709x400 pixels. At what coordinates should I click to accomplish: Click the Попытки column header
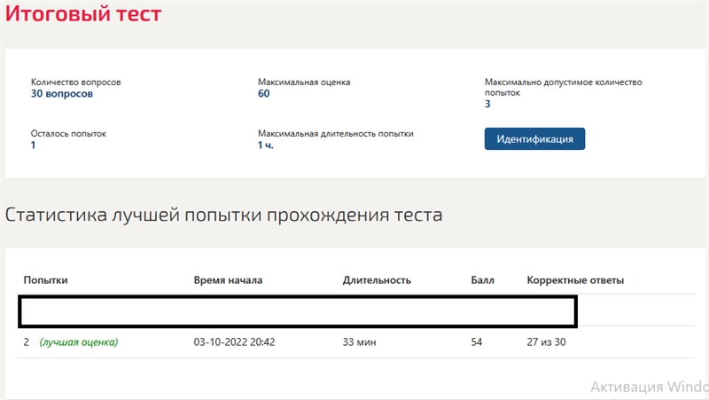46,280
